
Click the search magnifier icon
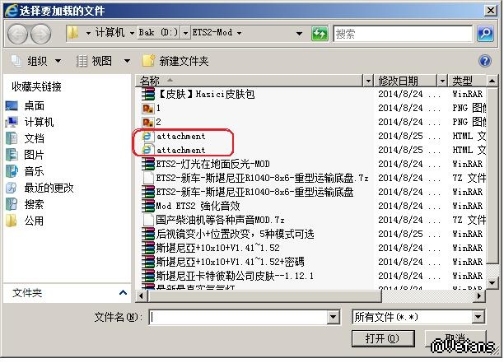[485, 34]
